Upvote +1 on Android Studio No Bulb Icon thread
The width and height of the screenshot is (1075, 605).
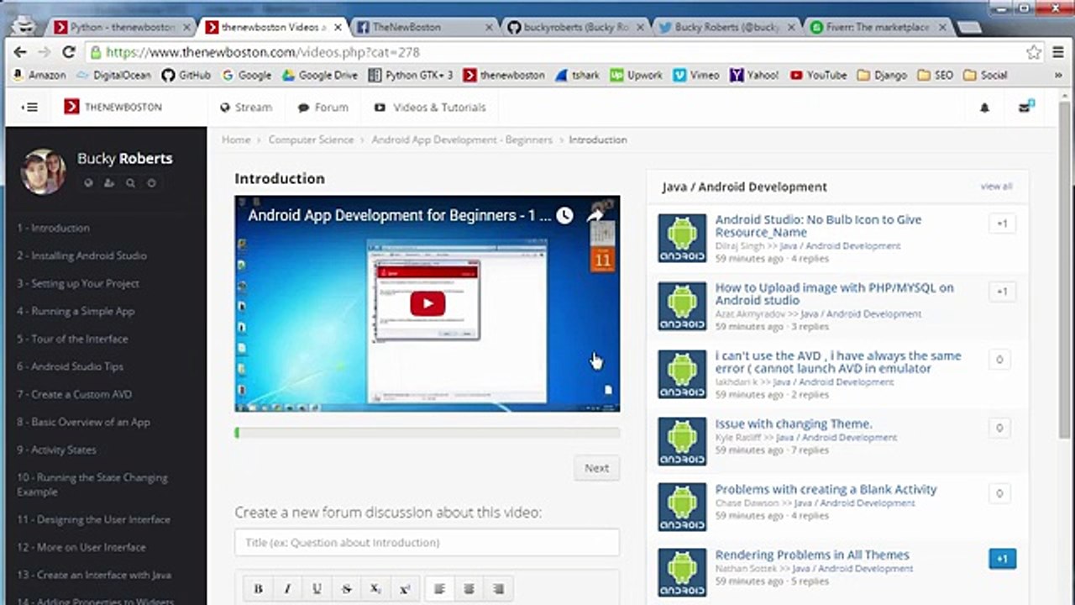1002,224
